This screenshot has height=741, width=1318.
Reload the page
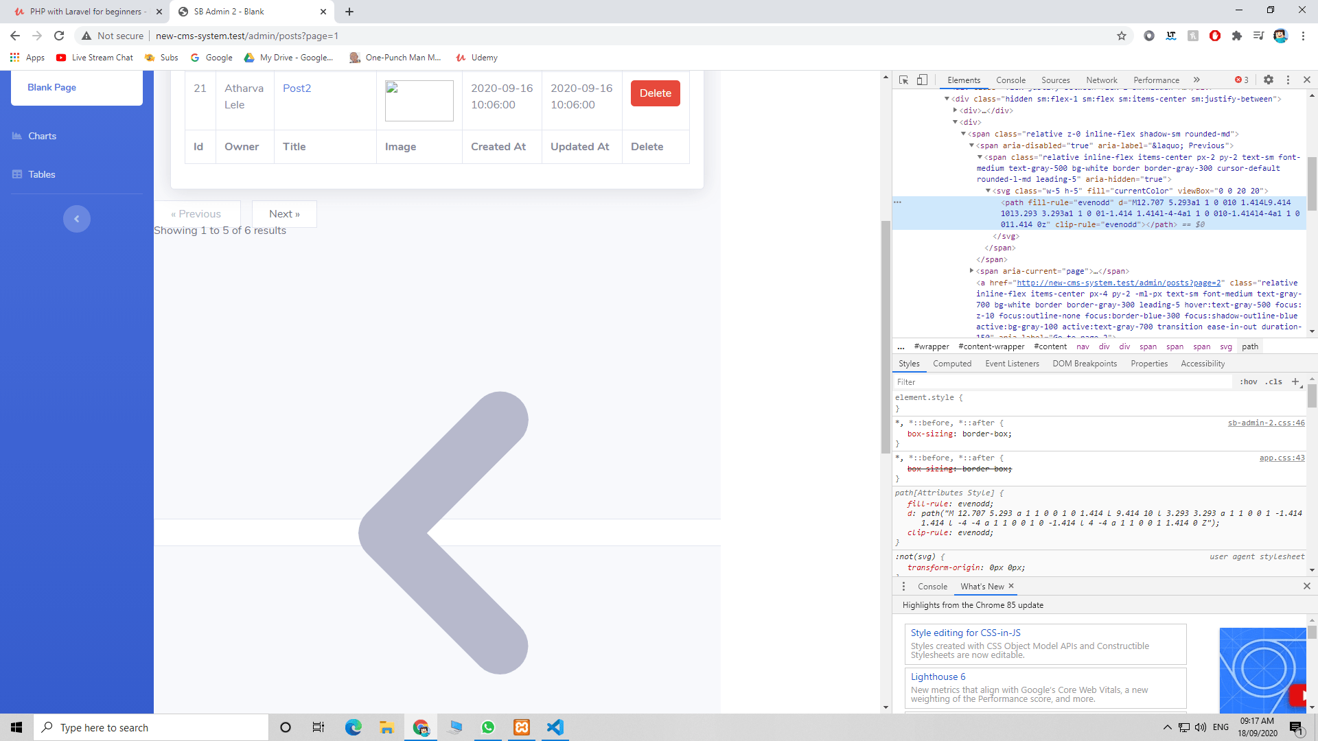(x=59, y=36)
